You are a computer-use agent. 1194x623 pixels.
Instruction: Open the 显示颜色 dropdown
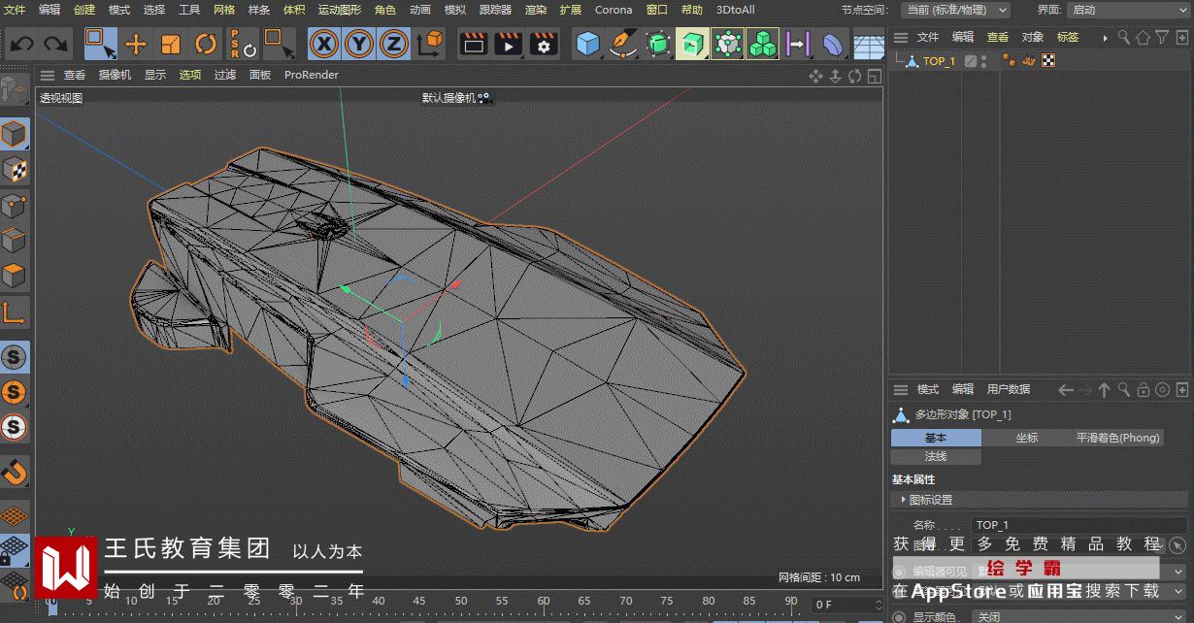[x=1079, y=616]
